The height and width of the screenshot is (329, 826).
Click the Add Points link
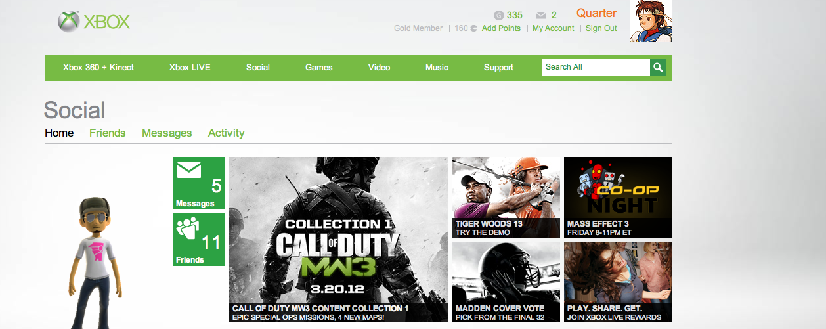pyautogui.click(x=501, y=28)
